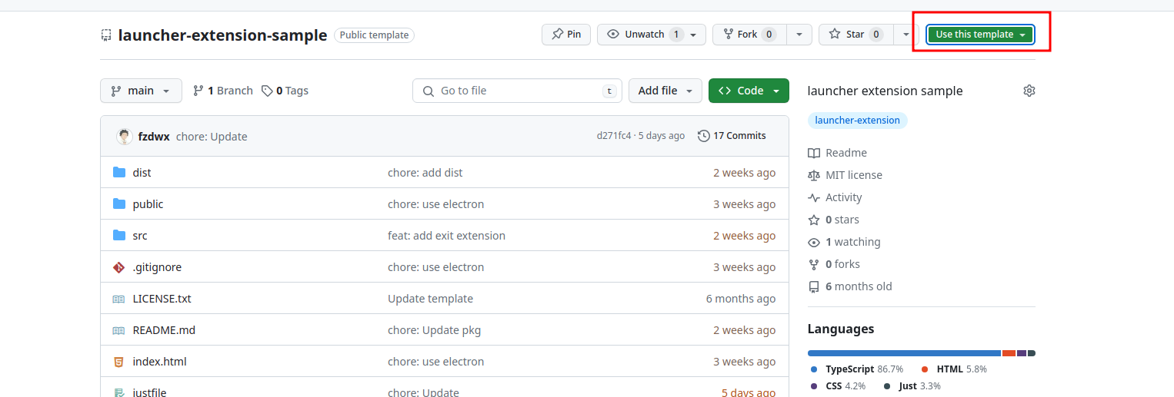
Task: Click the Activity pulse icon
Action: pyautogui.click(x=814, y=197)
